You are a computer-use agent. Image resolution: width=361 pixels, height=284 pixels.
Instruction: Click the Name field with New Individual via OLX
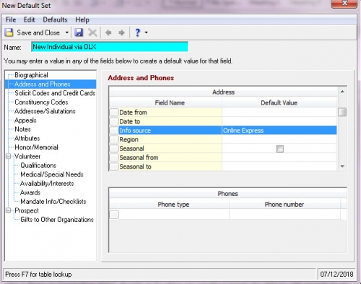point(110,47)
